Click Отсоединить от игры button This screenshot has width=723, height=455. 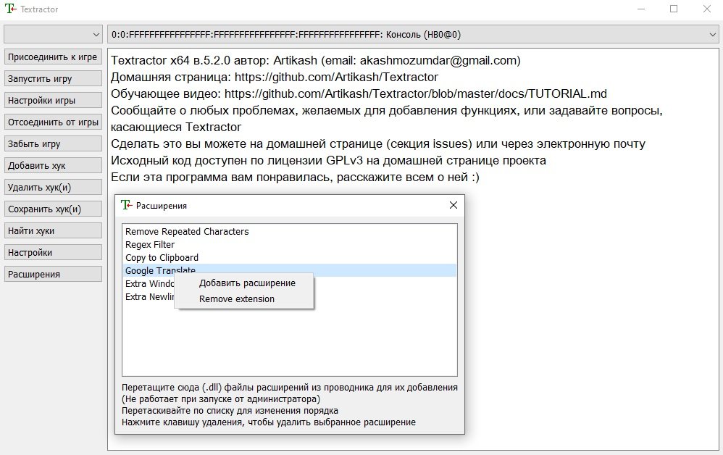[53, 122]
